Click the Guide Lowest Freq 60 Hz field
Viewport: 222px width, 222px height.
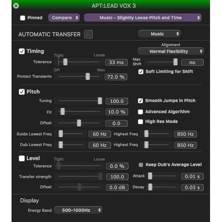tap(99, 134)
